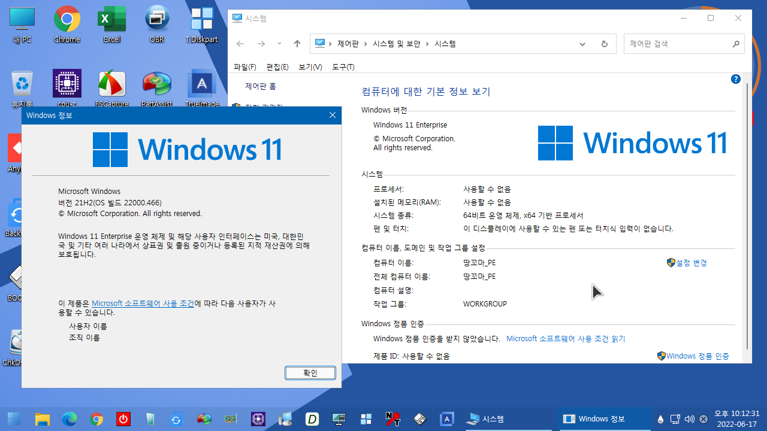Click Windows 정품 인증 link
Screen dimensions: 767x431
tap(697, 356)
